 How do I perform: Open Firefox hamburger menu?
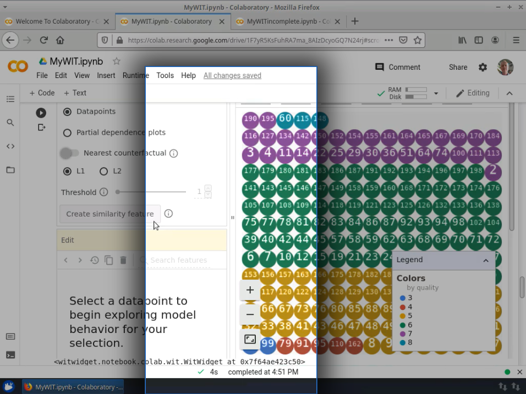(516, 40)
